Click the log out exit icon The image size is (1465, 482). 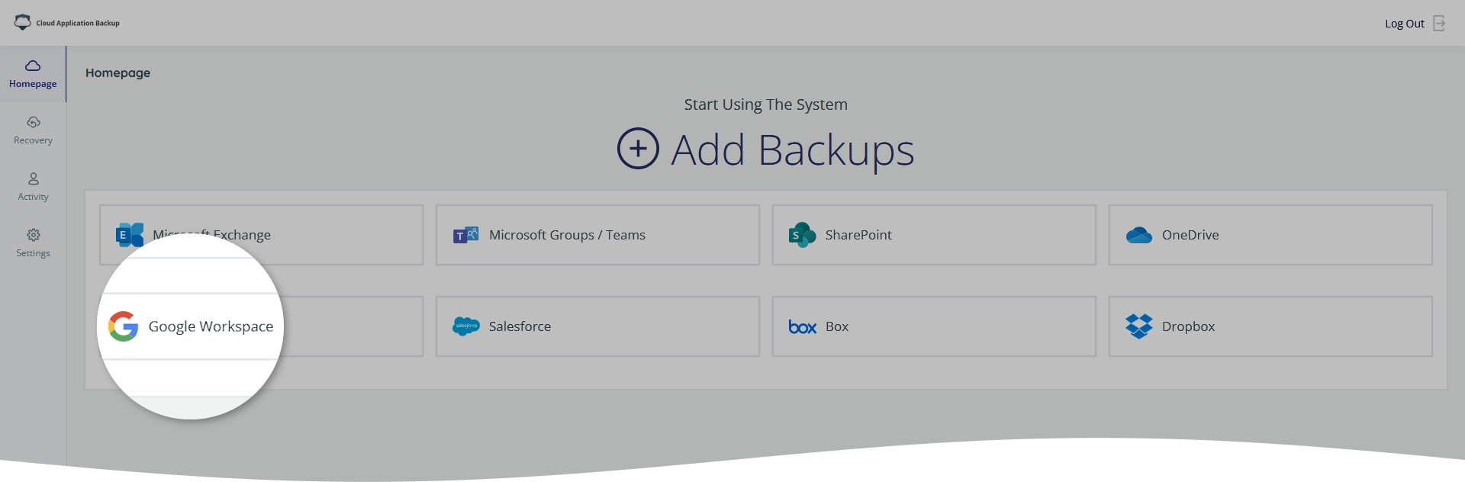1439,24
